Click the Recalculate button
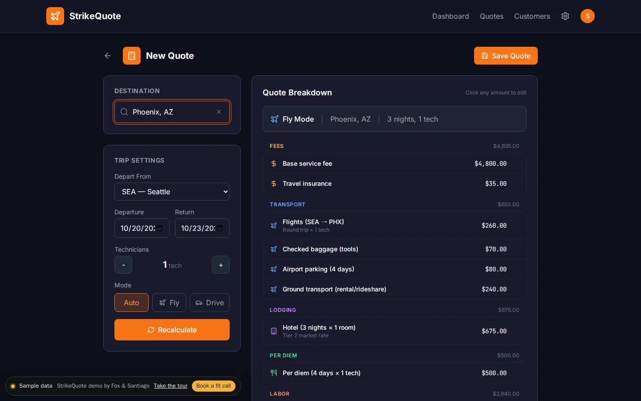 tap(172, 330)
